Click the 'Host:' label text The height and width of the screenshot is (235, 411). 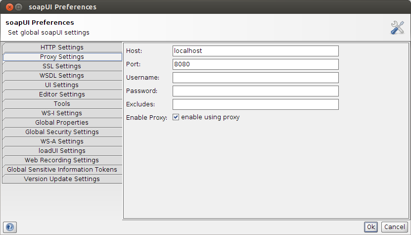pos(134,51)
